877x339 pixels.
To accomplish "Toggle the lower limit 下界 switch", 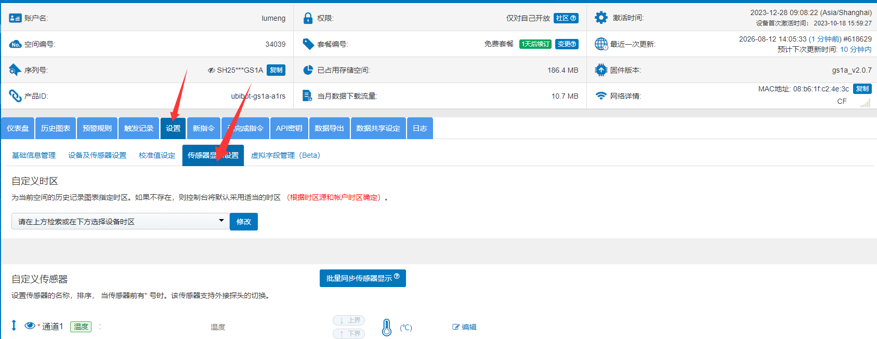I will click(x=349, y=334).
